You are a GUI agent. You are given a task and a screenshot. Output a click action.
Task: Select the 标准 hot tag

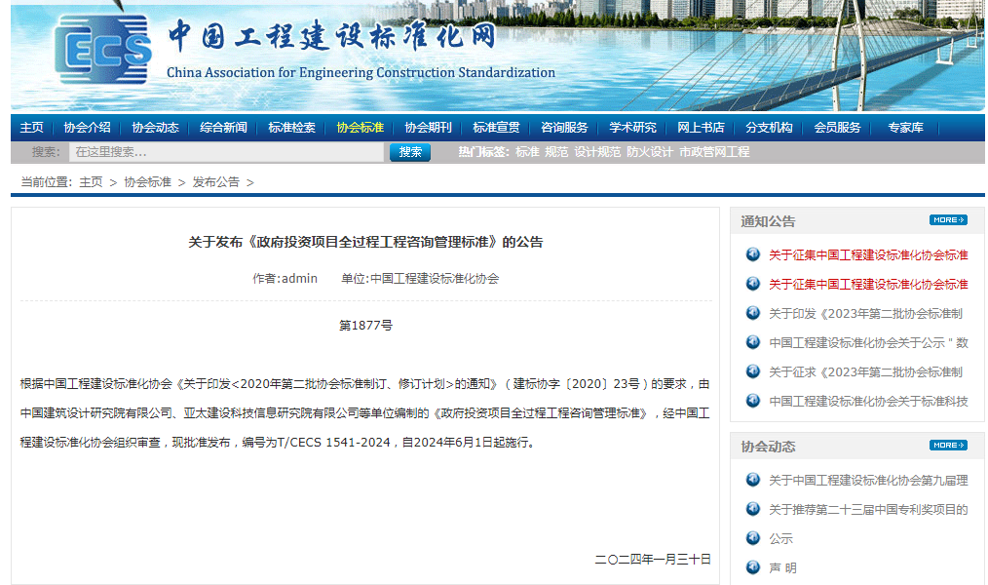[x=527, y=152]
